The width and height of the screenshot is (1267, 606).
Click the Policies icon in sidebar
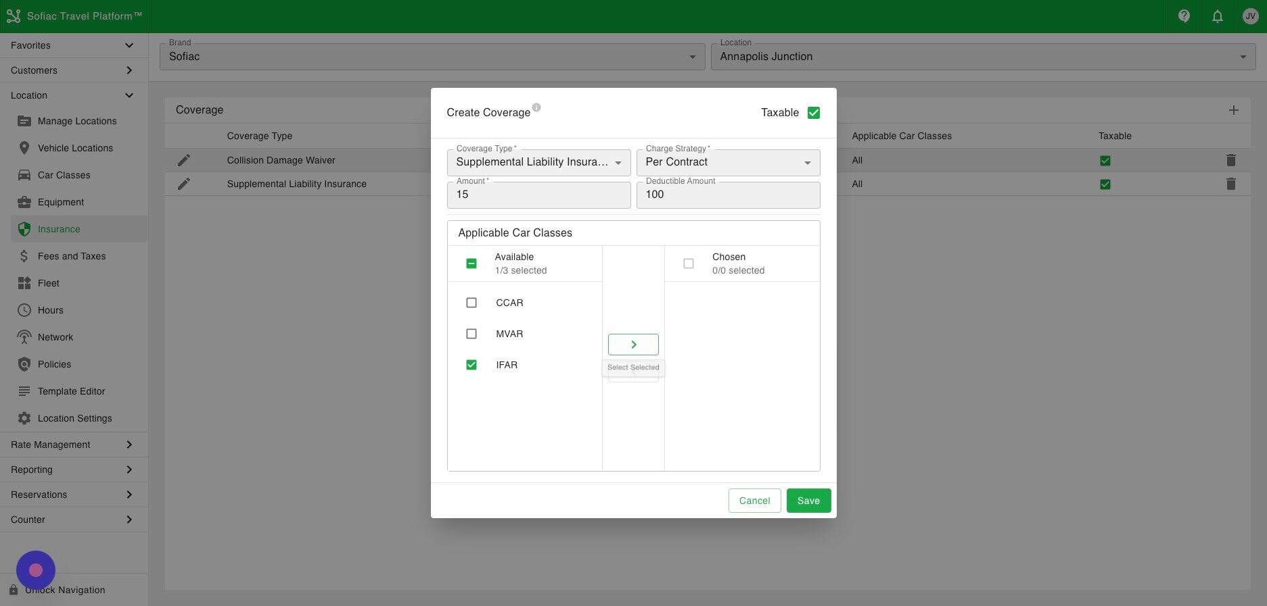click(24, 364)
